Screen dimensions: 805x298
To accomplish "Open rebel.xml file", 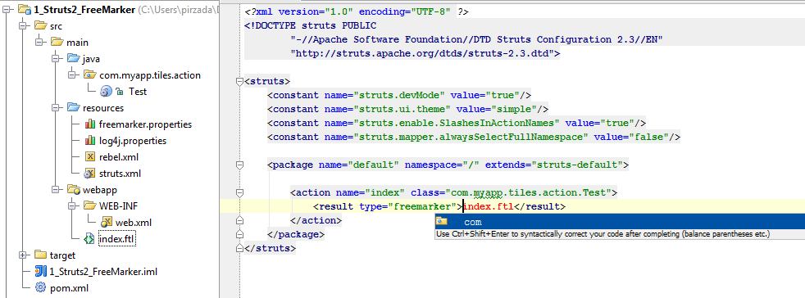I will 119,157.
